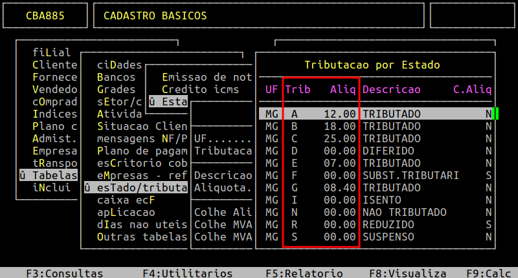Image resolution: width=518 pixels, height=278 pixels.
Task: Click the CBA885 program code box
Action: tap(45, 16)
